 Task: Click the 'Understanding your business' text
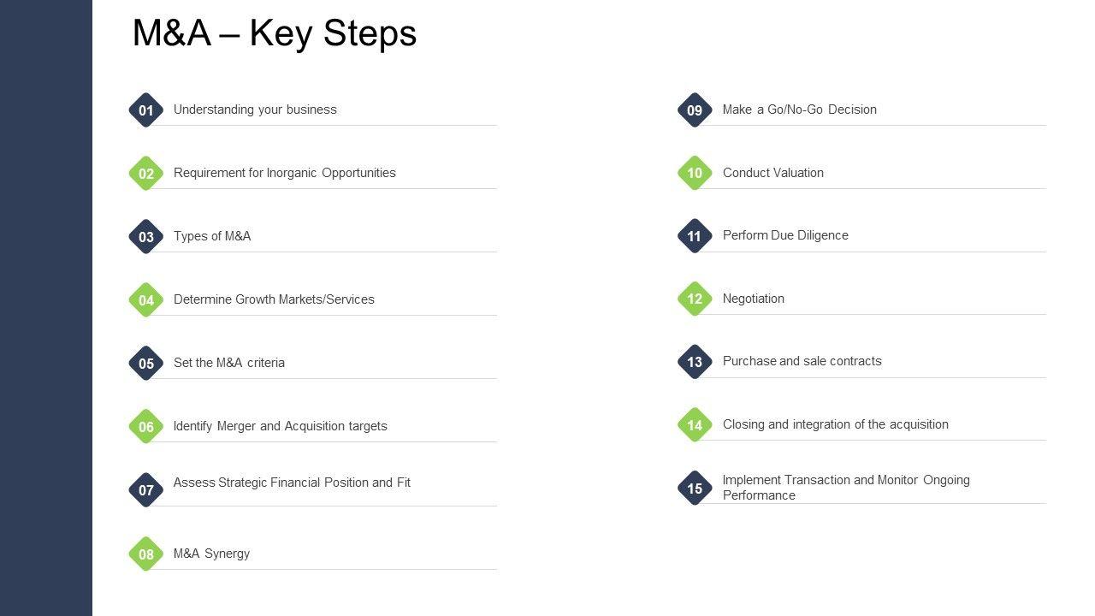point(255,110)
